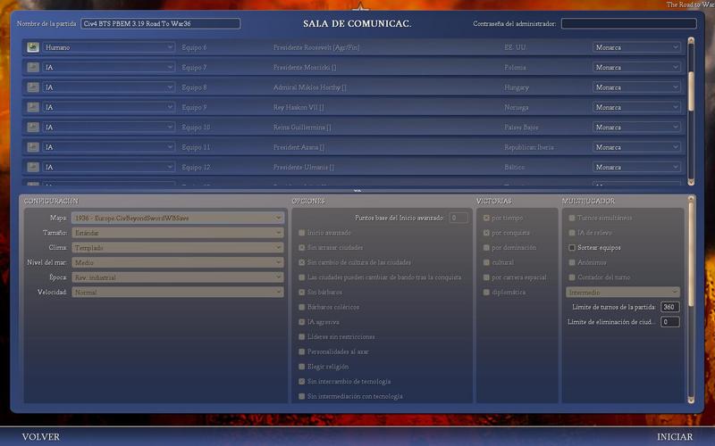
Task: Expand the Monarca difficulty dropdown for Polonia
Action: pyautogui.click(x=636, y=67)
